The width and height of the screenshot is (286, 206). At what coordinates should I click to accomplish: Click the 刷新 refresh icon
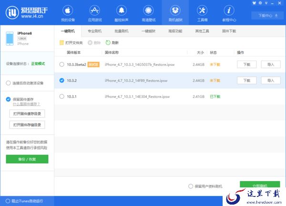tap(108, 43)
